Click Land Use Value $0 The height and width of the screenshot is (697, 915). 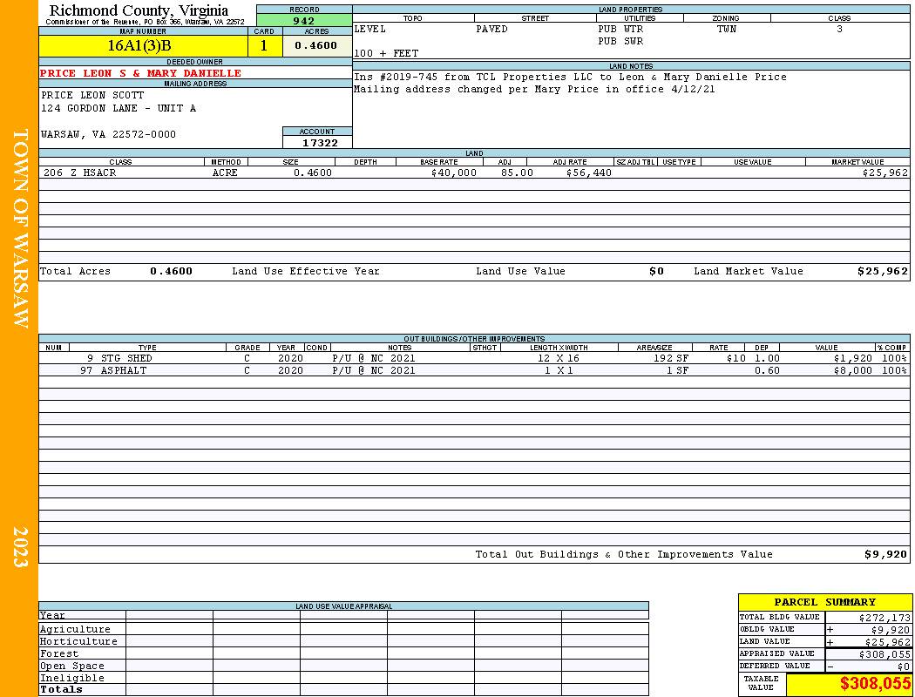[x=656, y=271]
